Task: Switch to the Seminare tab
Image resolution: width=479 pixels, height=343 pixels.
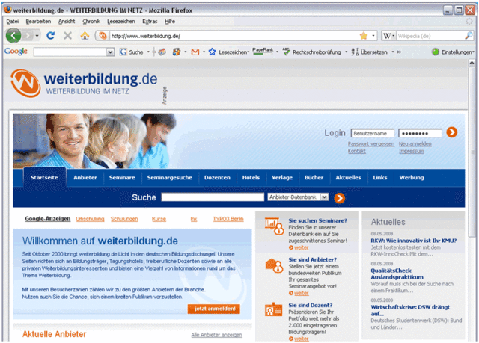Action: pos(122,177)
